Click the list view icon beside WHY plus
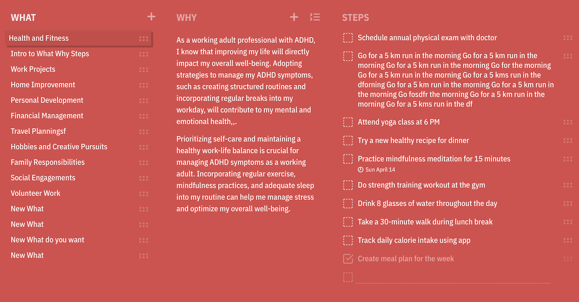579x302 pixels. (315, 16)
